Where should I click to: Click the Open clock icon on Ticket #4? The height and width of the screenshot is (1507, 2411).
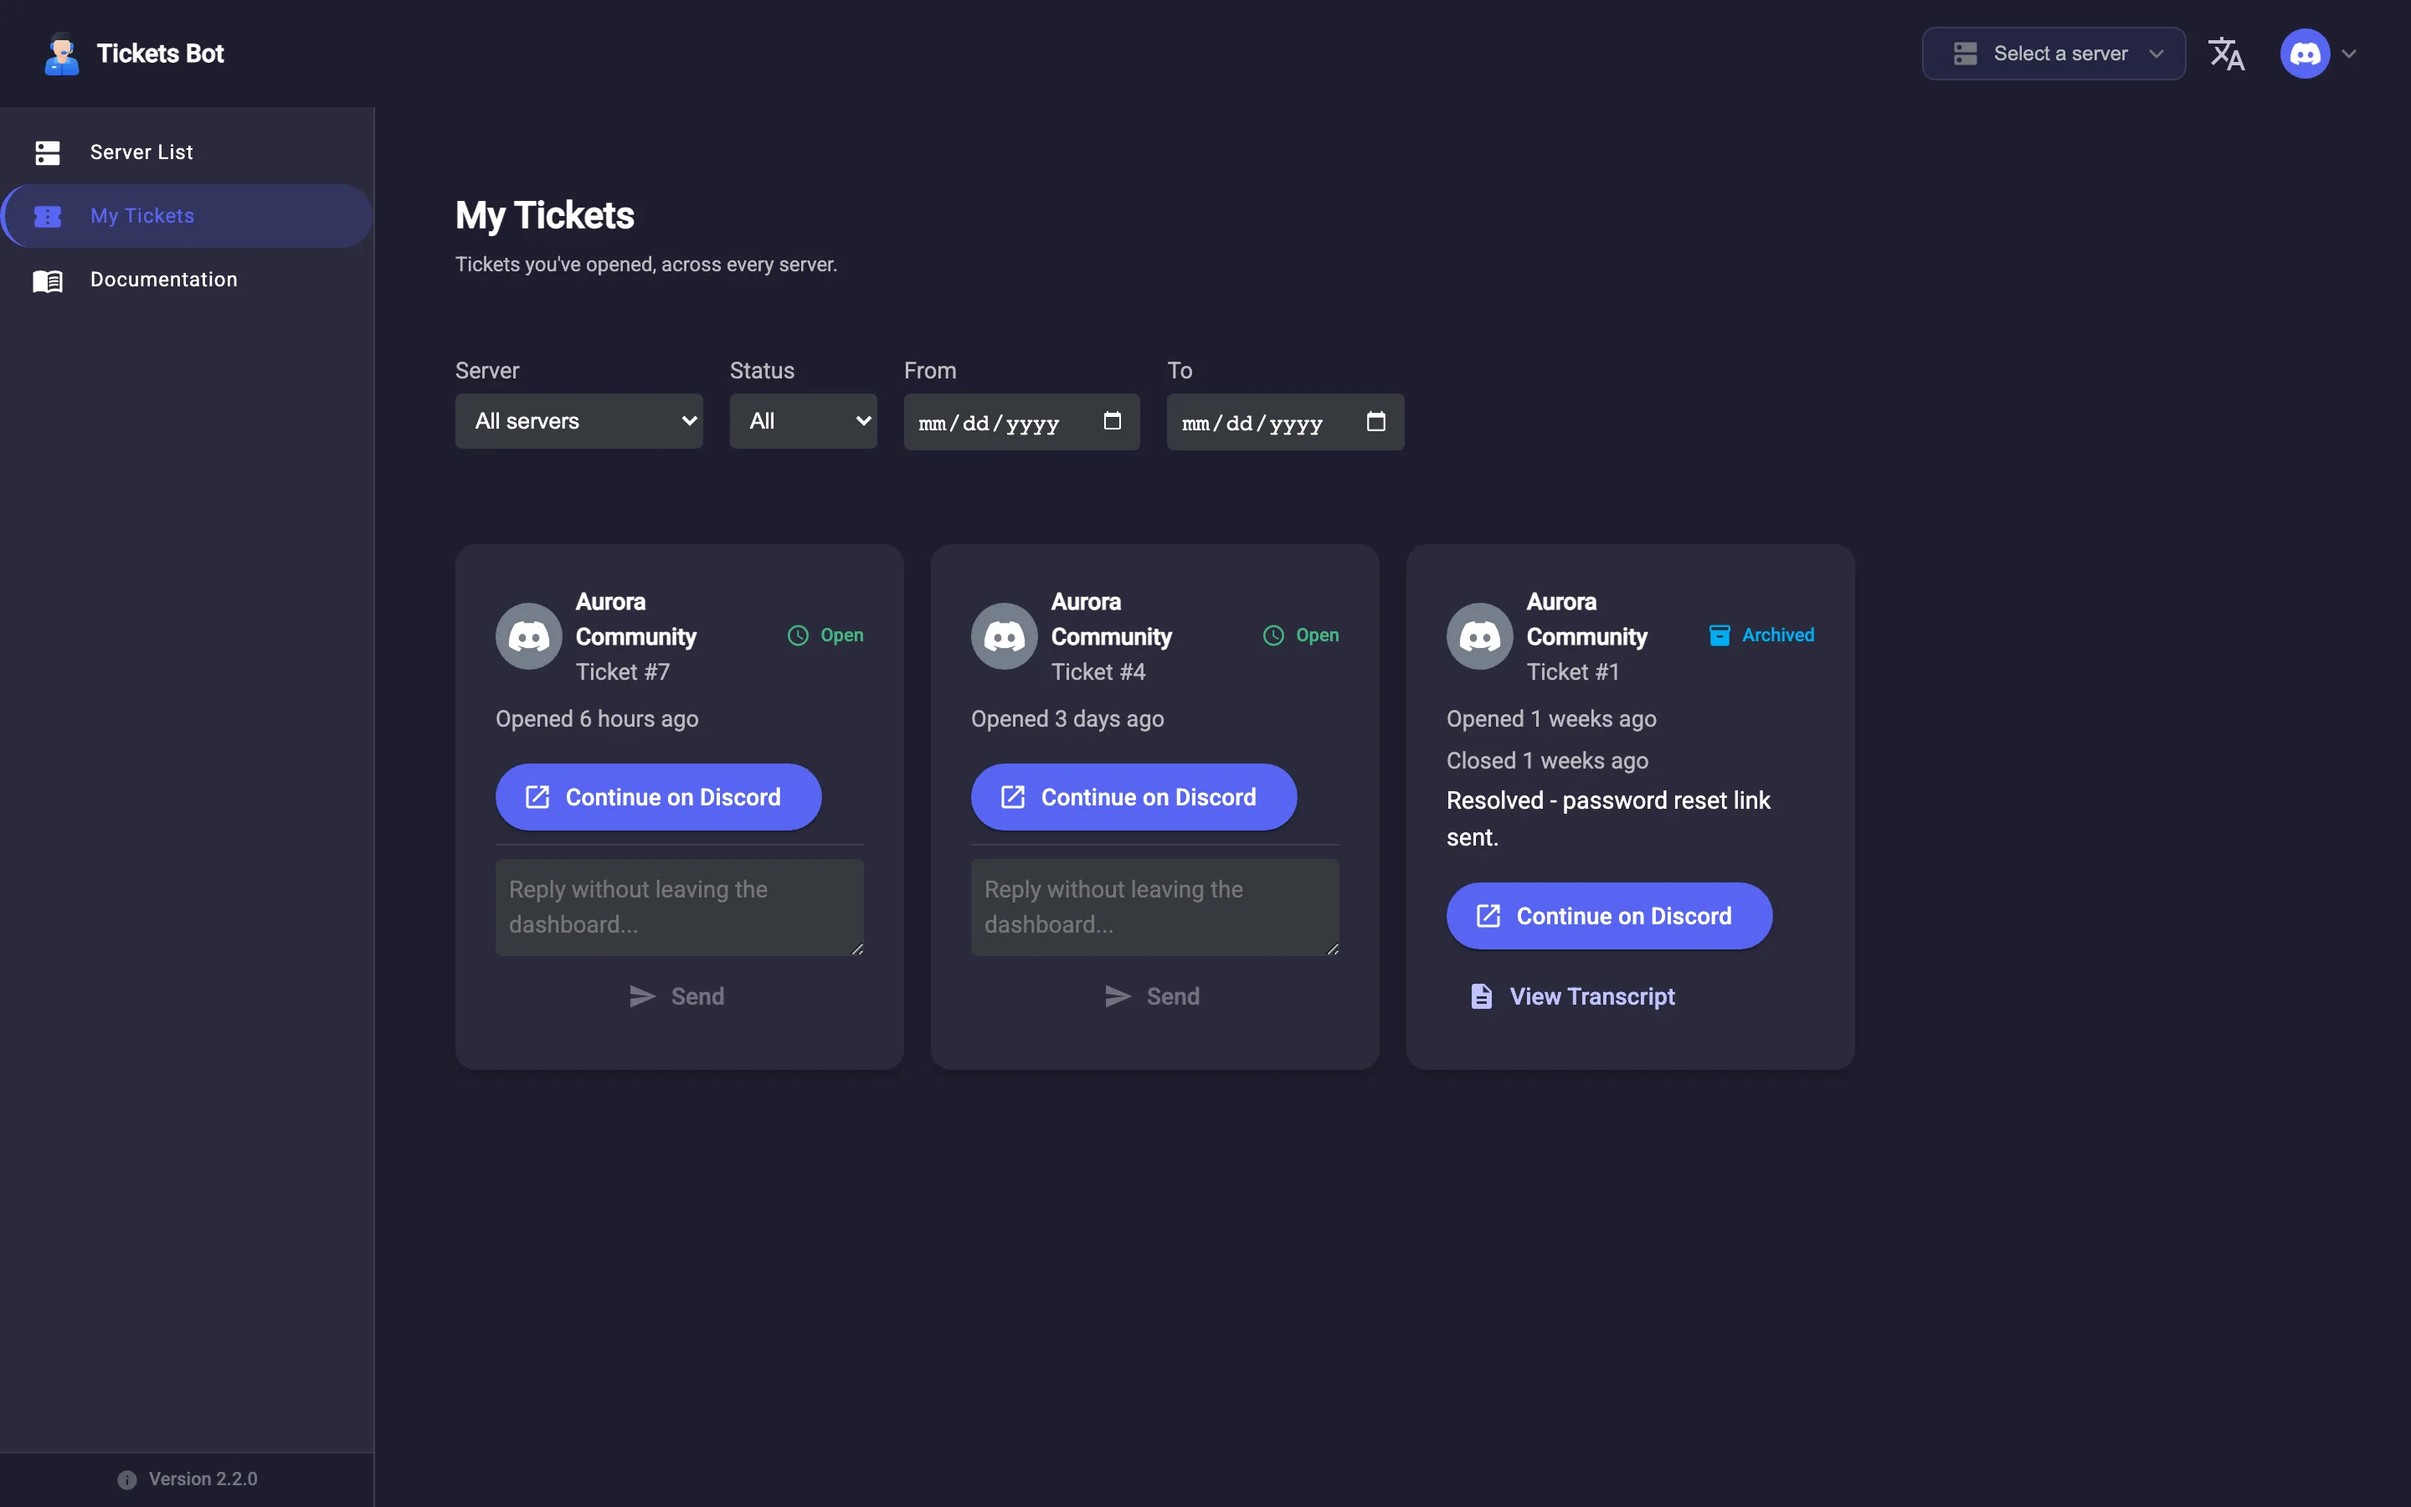point(1273,636)
